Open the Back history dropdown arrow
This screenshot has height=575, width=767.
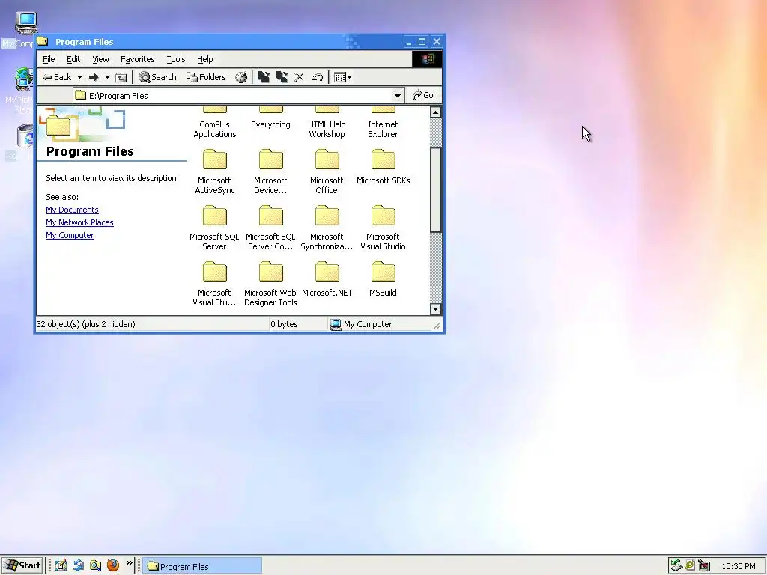point(79,77)
